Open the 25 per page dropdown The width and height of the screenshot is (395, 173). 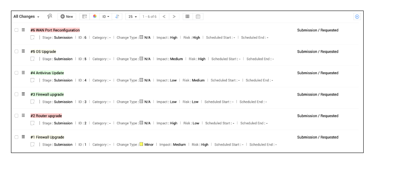coord(133,16)
